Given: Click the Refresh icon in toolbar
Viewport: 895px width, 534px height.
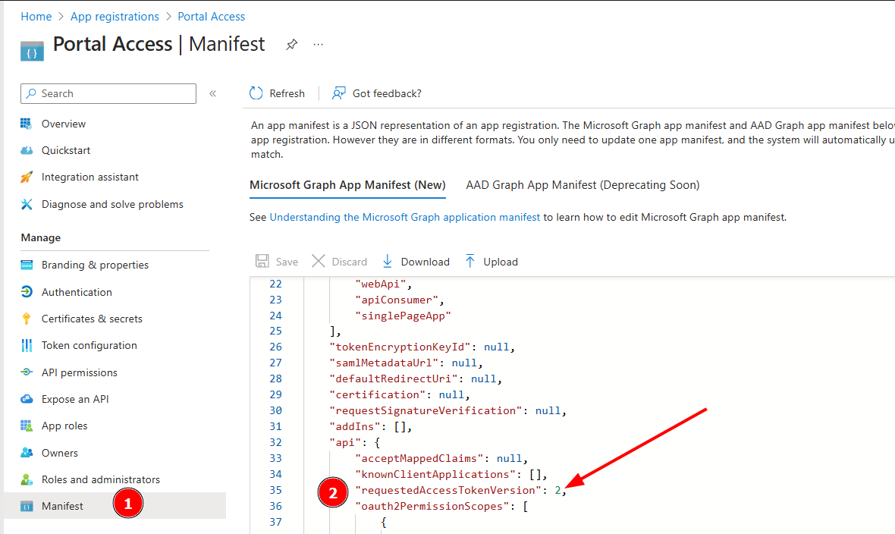Looking at the screenshot, I should pyautogui.click(x=256, y=93).
